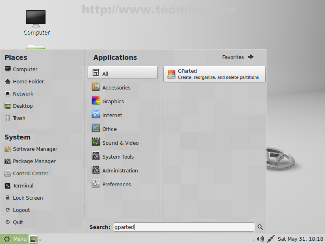
Task: Open the Internet category
Action: click(x=123, y=115)
